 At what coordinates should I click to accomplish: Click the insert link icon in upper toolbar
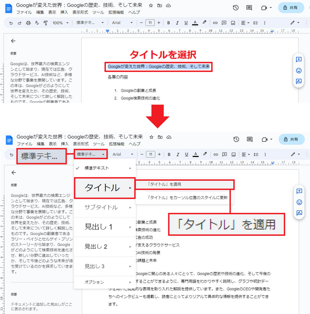point(215,23)
